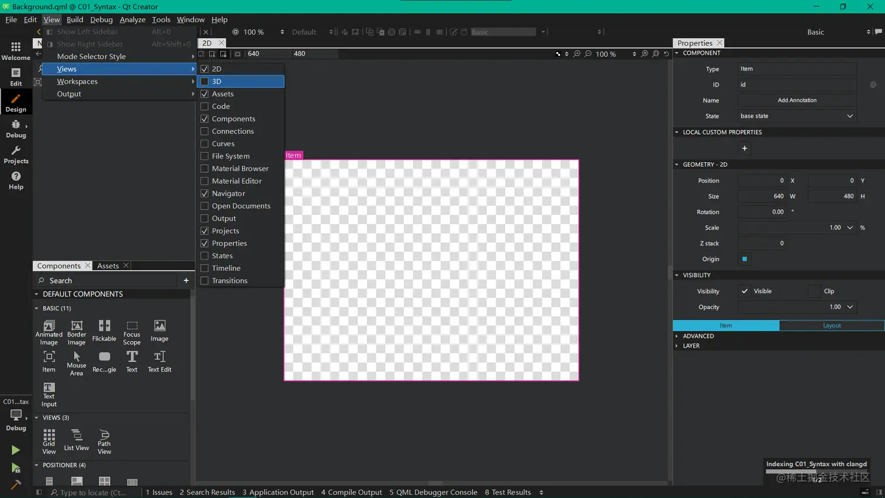This screenshot has width=885, height=498.
Task: Click the Origin blue swatch
Action: pos(745,259)
